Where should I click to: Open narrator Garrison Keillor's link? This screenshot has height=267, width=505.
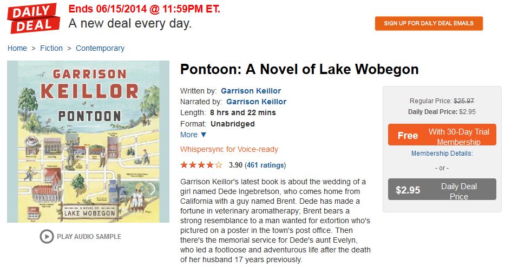(256, 102)
